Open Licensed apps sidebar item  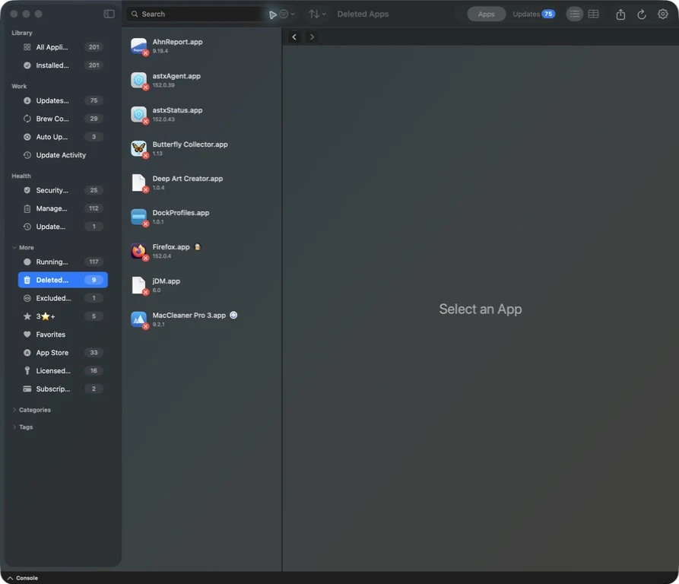tap(63, 371)
